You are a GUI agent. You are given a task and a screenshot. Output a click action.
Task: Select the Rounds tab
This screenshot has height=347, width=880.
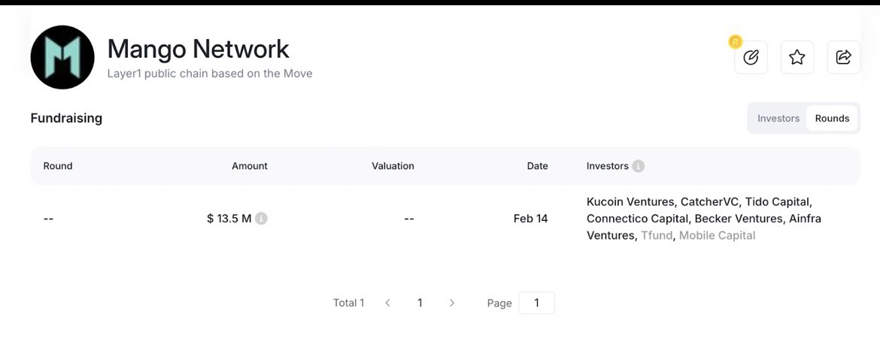coord(832,118)
